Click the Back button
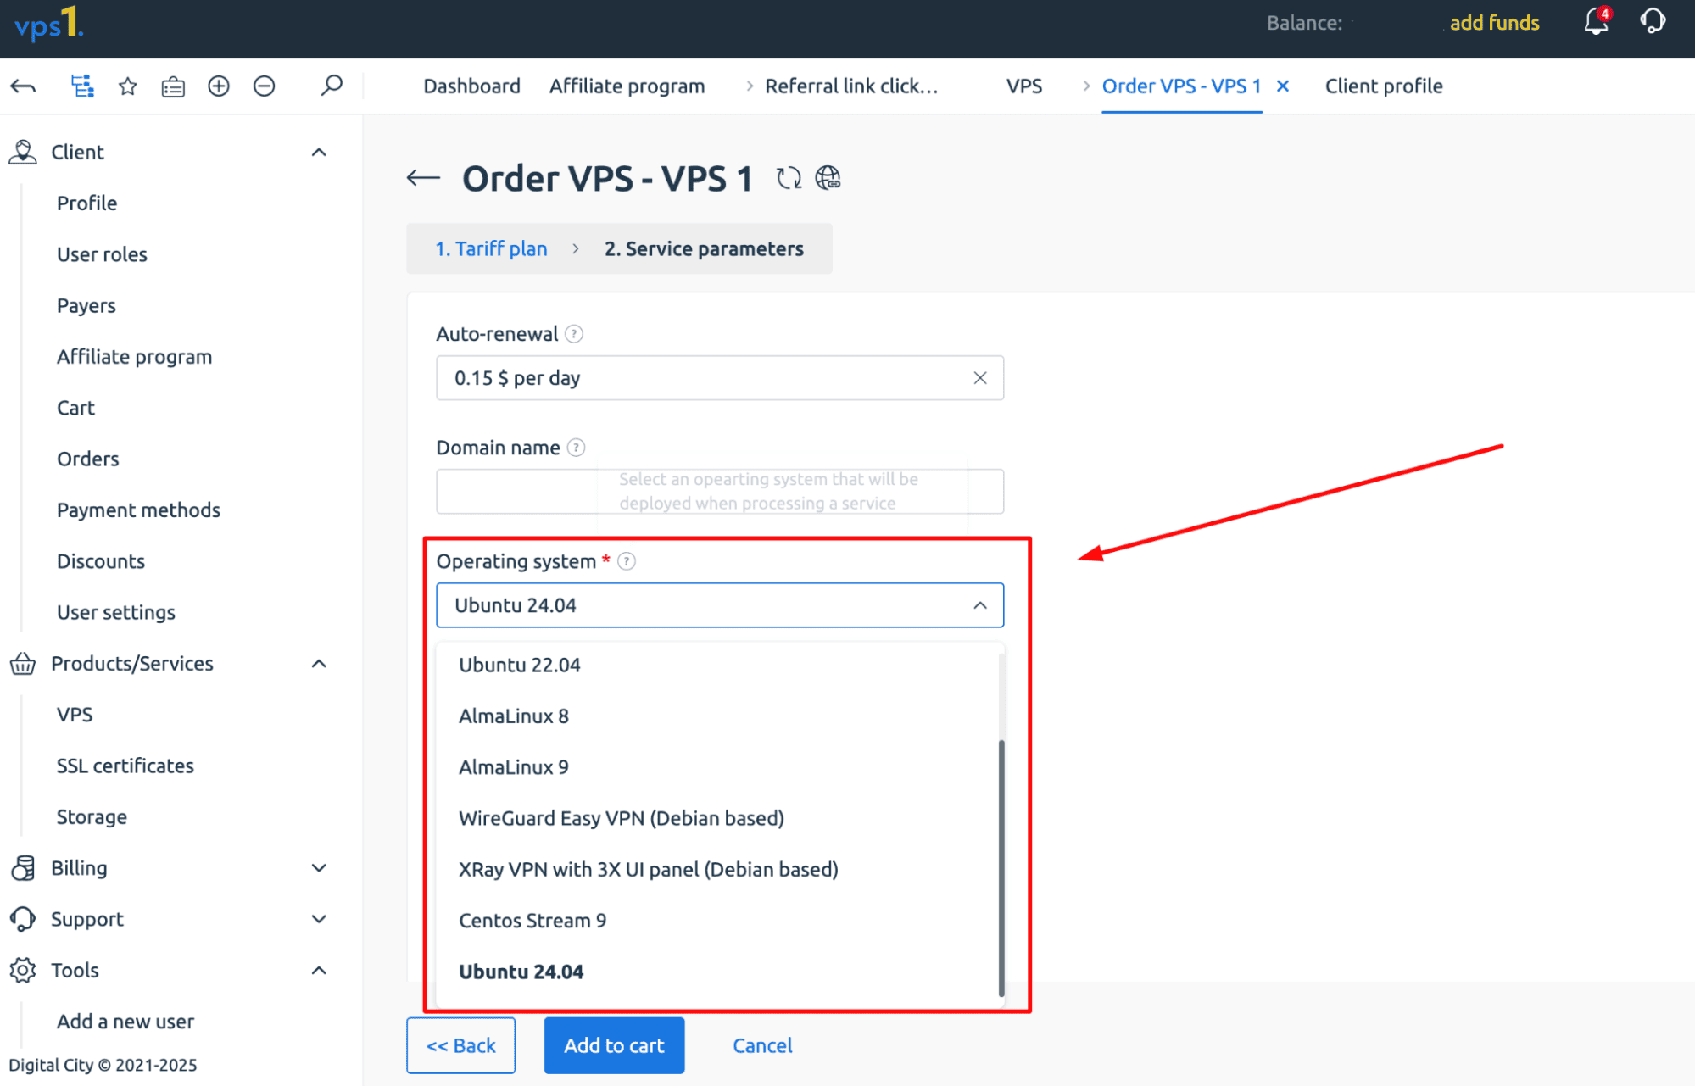The width and height of the screenshot is (1695, 1086). point(460,1045)
